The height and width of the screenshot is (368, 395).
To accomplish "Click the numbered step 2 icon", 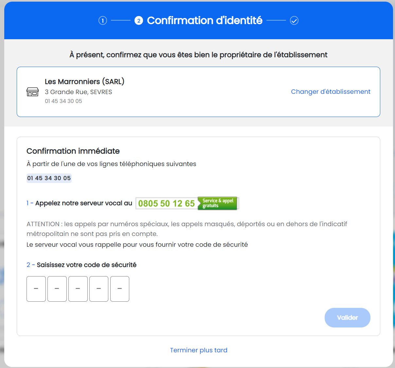I will [139, 20].
